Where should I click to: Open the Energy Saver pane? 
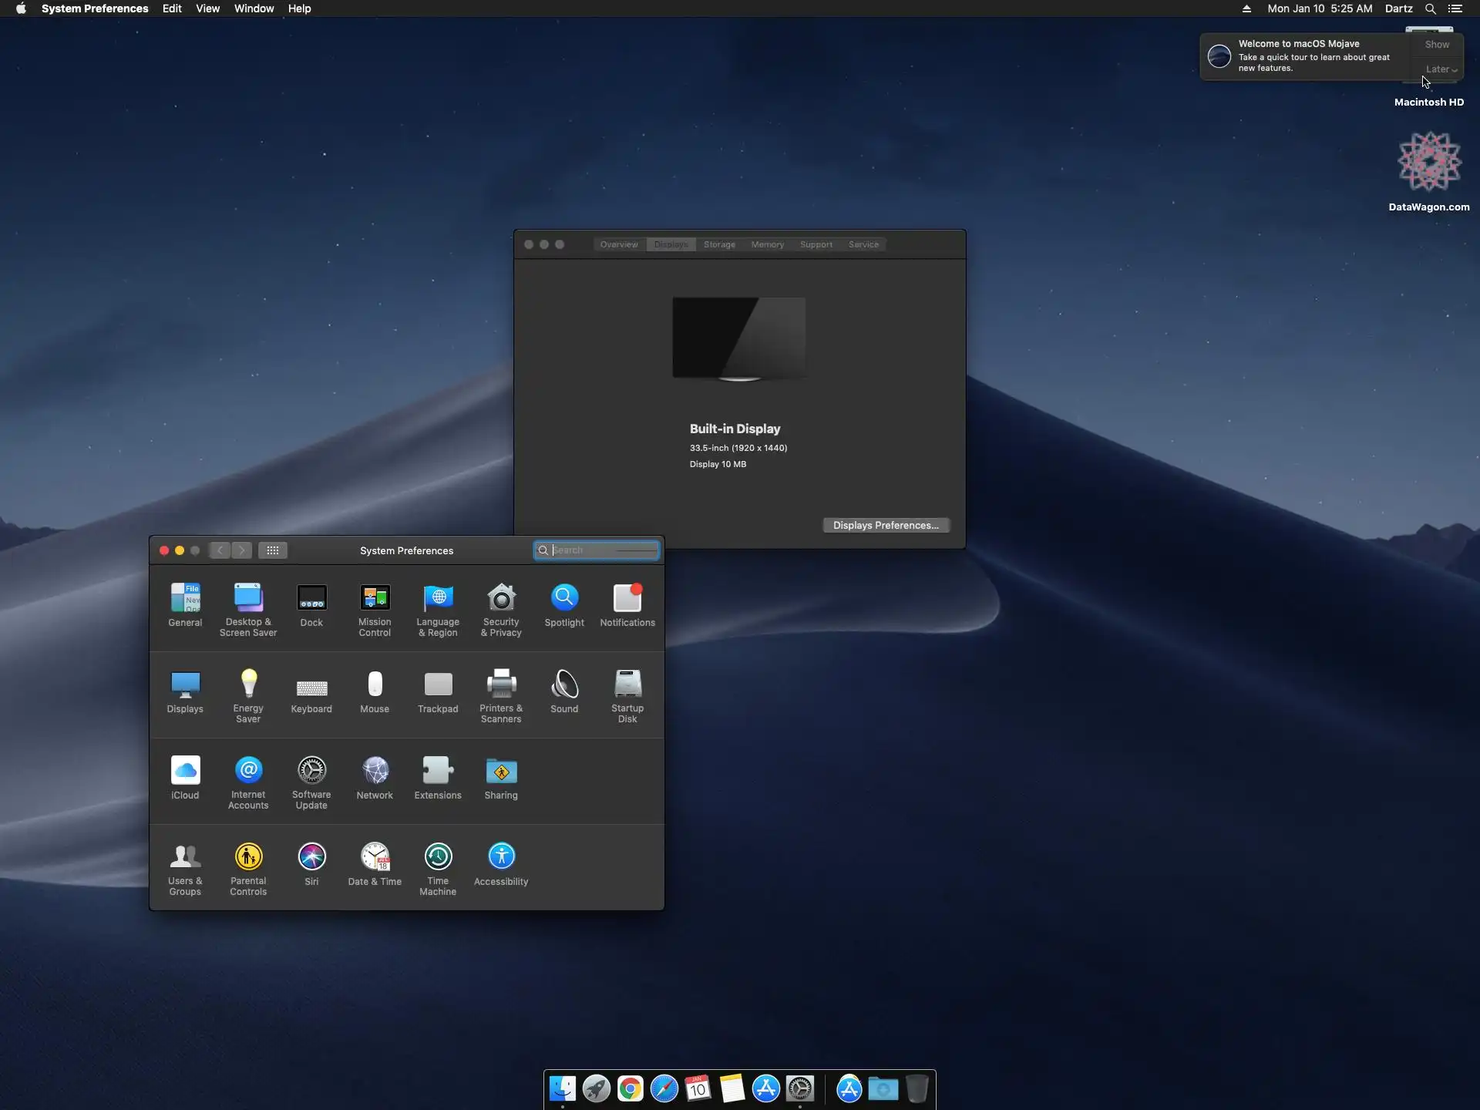(x=248, y=684)
